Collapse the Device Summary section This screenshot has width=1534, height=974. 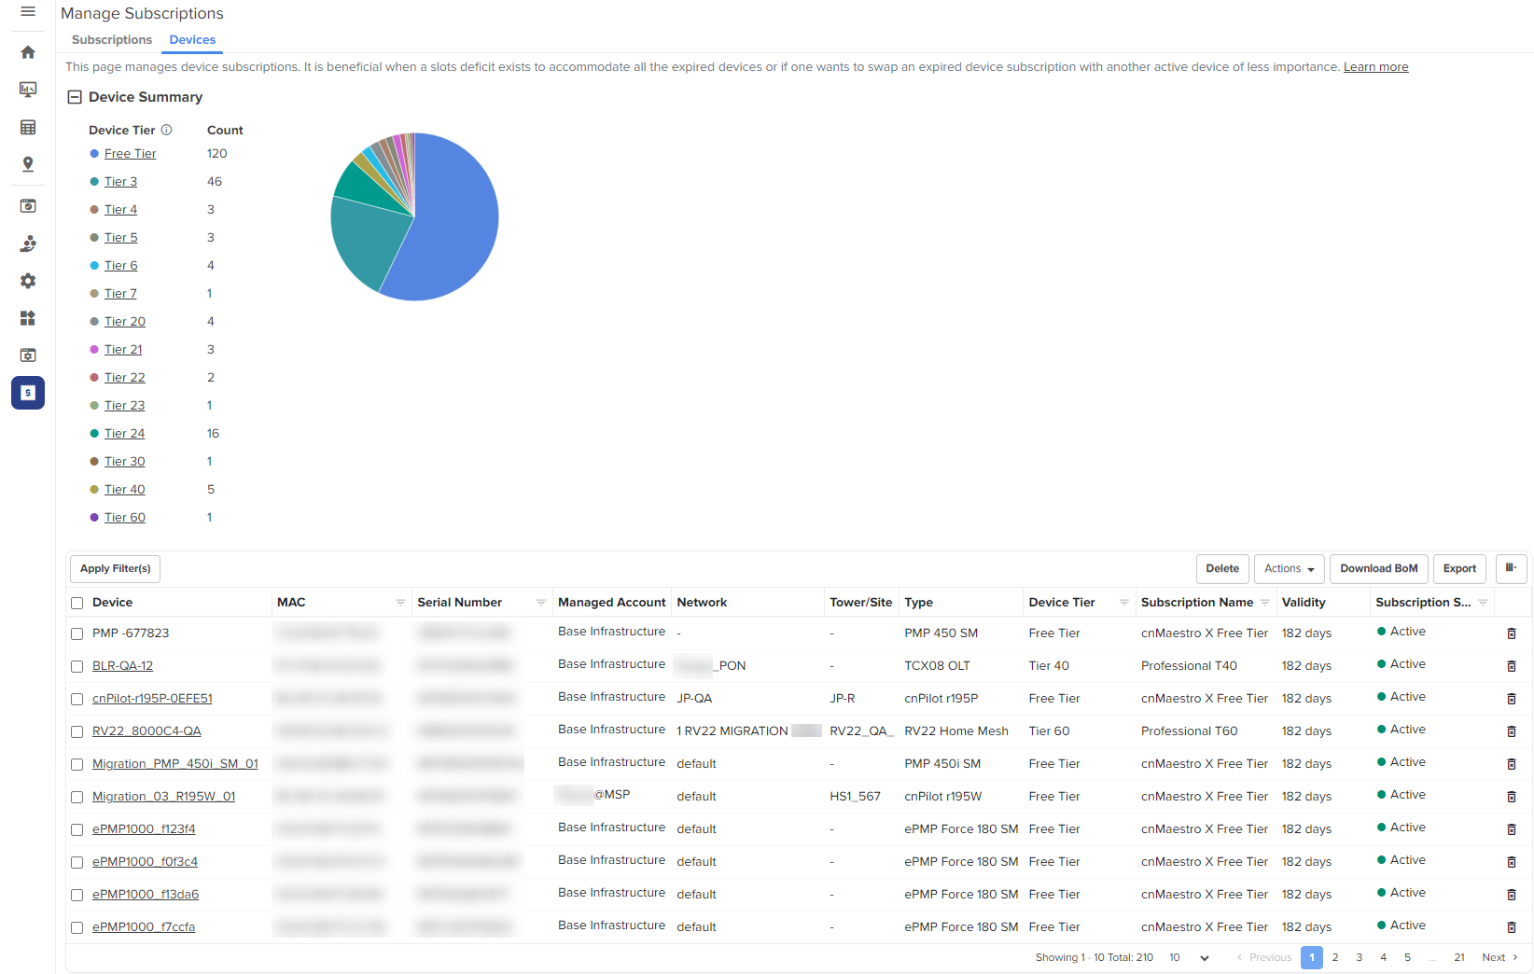(x=75, y=97)
